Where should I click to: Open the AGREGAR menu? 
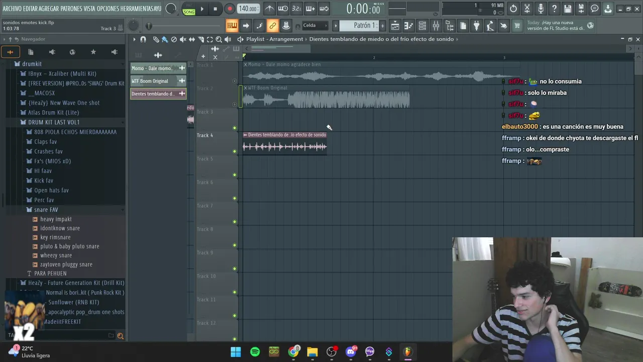(x=49, y=9)
